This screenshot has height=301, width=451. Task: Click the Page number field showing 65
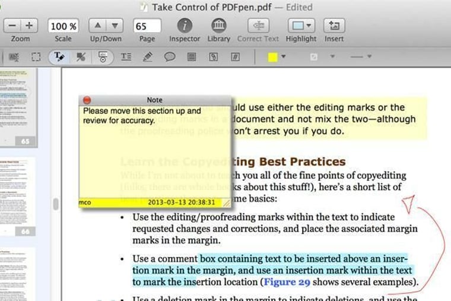(147, 26)
